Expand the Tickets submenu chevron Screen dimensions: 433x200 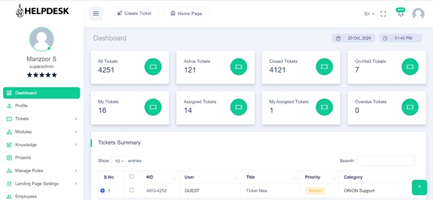(x=76, y=119)
